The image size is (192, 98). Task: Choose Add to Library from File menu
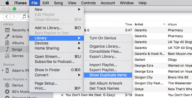tap(56, 28)
